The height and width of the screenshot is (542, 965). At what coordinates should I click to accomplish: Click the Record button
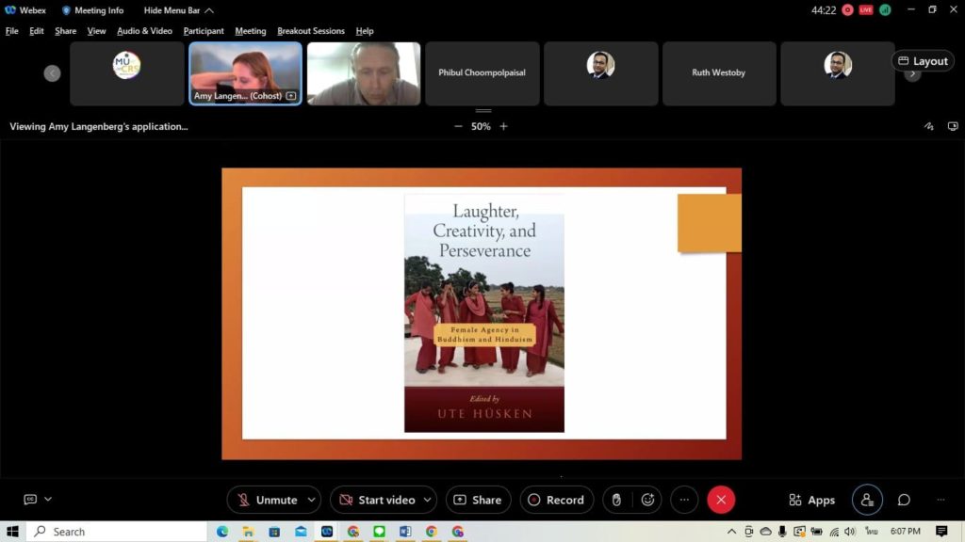[556, 500]
